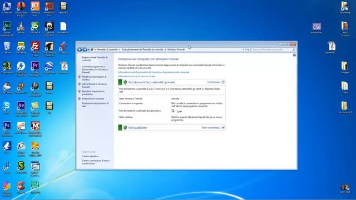Open the recent pages dropdown beside the navigation arrows
This screenshot has width=356, height=200.
88,49
